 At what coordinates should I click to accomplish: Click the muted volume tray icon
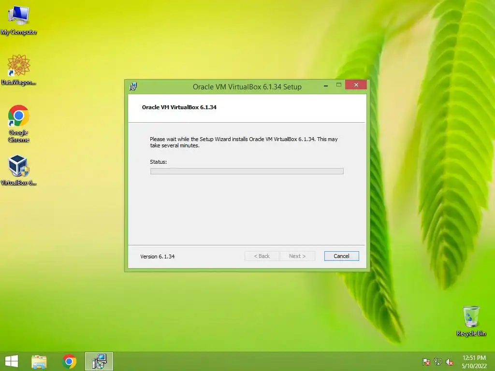coord(450,362)
